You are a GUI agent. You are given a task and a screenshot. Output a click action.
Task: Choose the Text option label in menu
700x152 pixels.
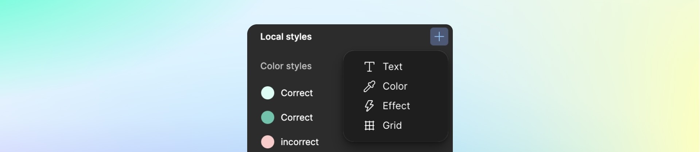pos(392,67)
